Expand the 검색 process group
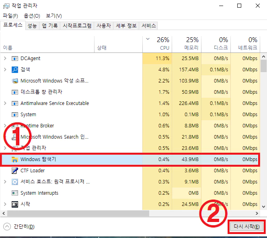 point(5,70)
